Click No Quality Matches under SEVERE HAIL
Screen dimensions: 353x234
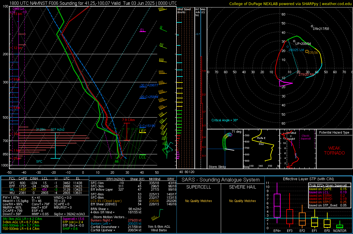[242, 201]
